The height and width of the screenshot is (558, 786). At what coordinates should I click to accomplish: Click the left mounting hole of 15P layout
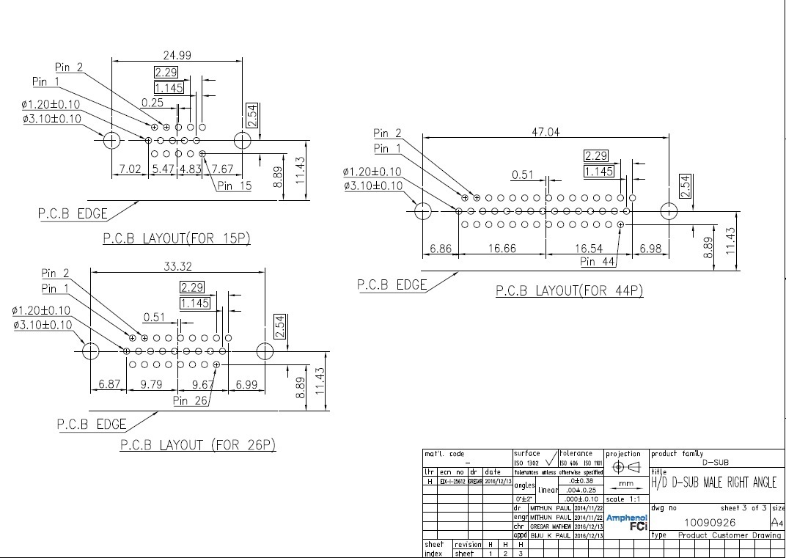(x=111, y=141)
